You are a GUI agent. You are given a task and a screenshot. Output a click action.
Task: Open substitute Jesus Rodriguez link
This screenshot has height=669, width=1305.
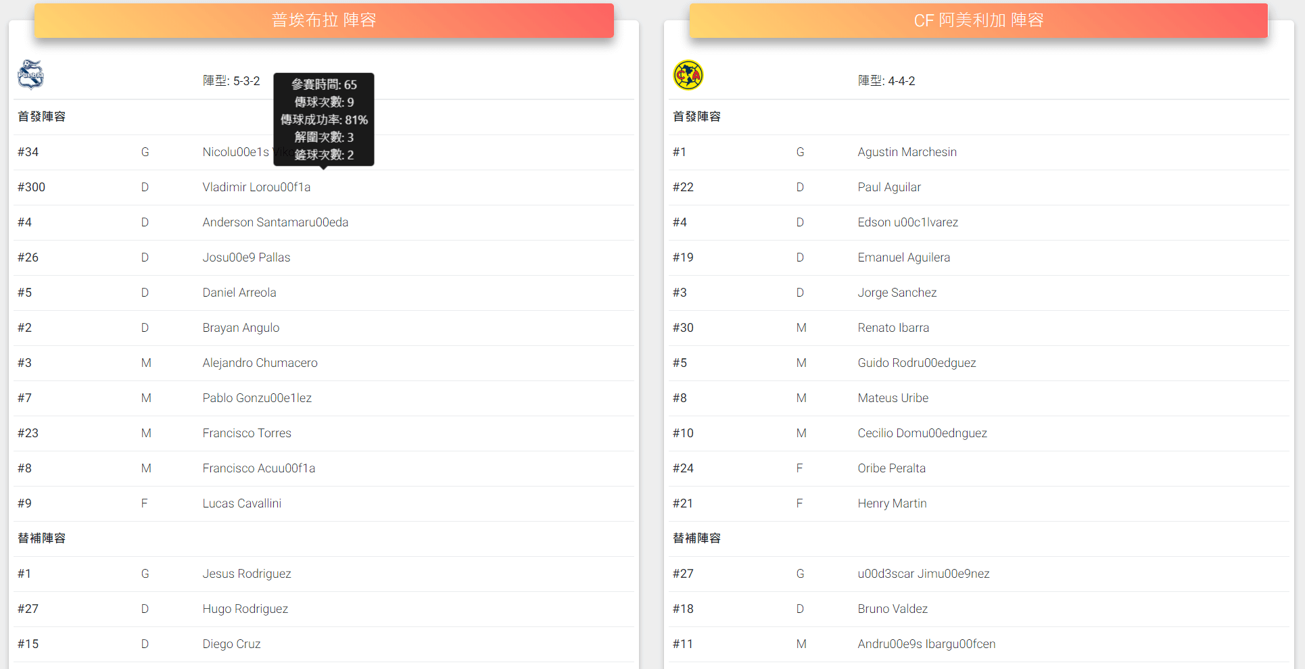tap(247, 574)
